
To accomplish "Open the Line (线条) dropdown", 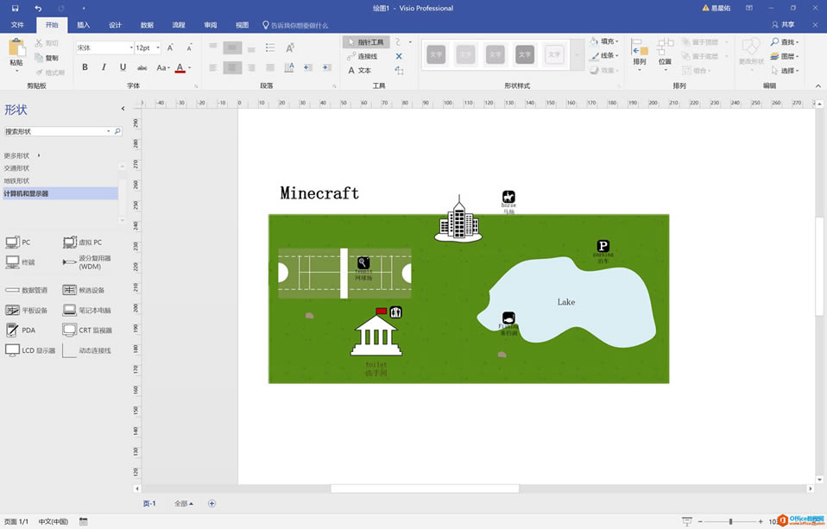I will (x=604, y=55).
